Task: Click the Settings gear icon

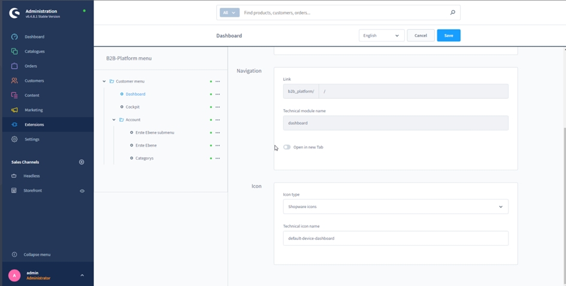Action: 14,139
